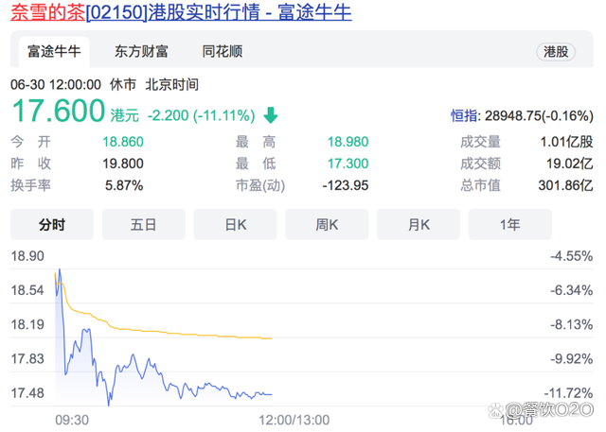This screenshot has width=606, height=432.
Task: Click the 港股 market tag button
Action: coord(555,52)
